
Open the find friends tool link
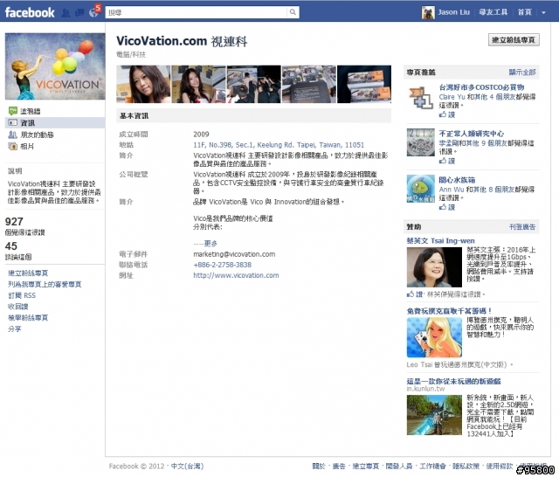[493, 12]
